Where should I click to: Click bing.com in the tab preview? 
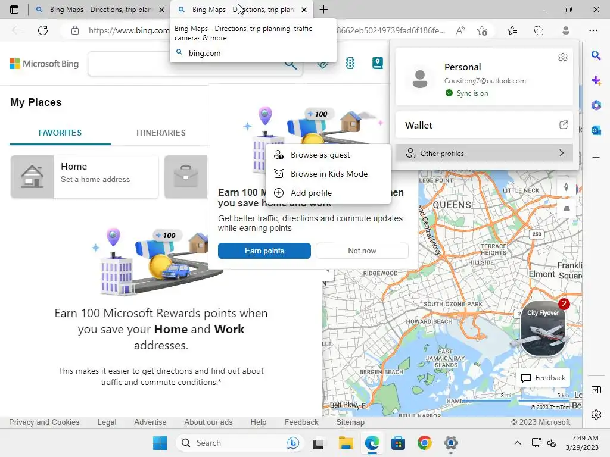204,53
